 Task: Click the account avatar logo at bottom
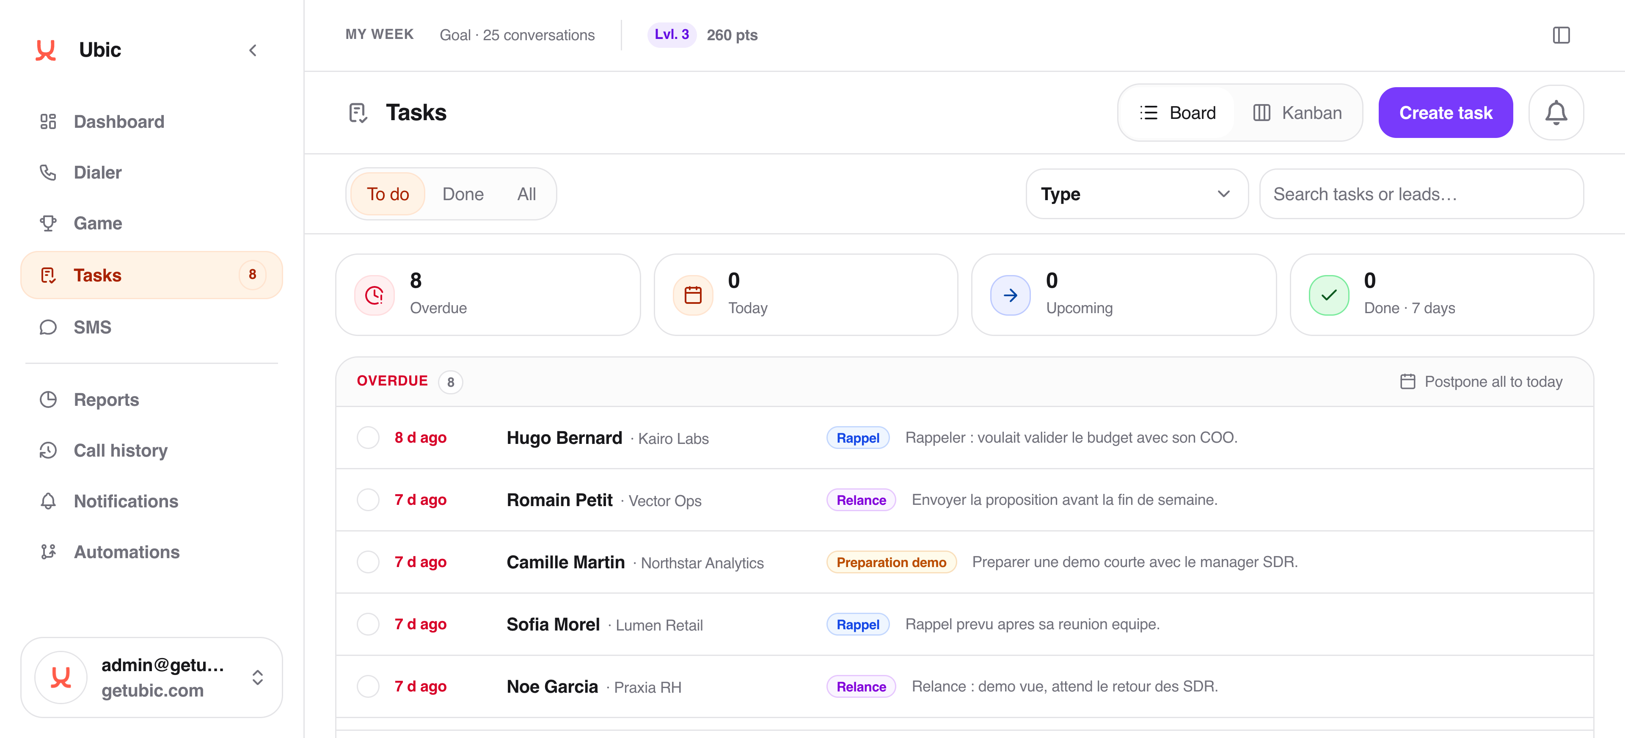pos(61,677)
